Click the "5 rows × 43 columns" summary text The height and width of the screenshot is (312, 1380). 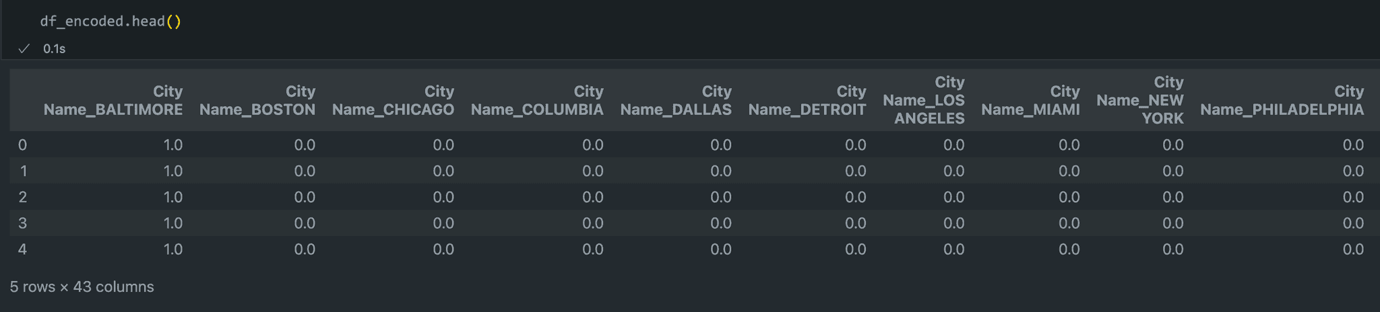(x=82, y=287)
